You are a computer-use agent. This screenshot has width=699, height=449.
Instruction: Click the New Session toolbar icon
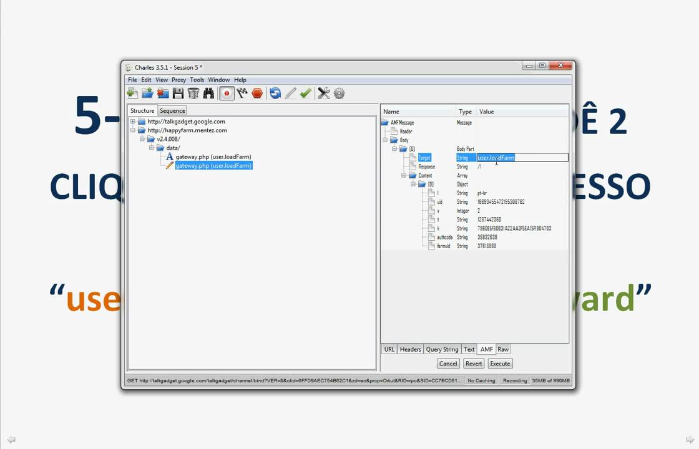(x=132, y=93)
